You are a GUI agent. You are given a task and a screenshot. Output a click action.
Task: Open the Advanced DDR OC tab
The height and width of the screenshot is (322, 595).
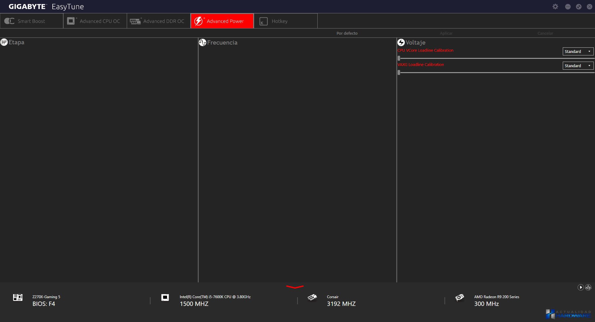pos(159,21)
